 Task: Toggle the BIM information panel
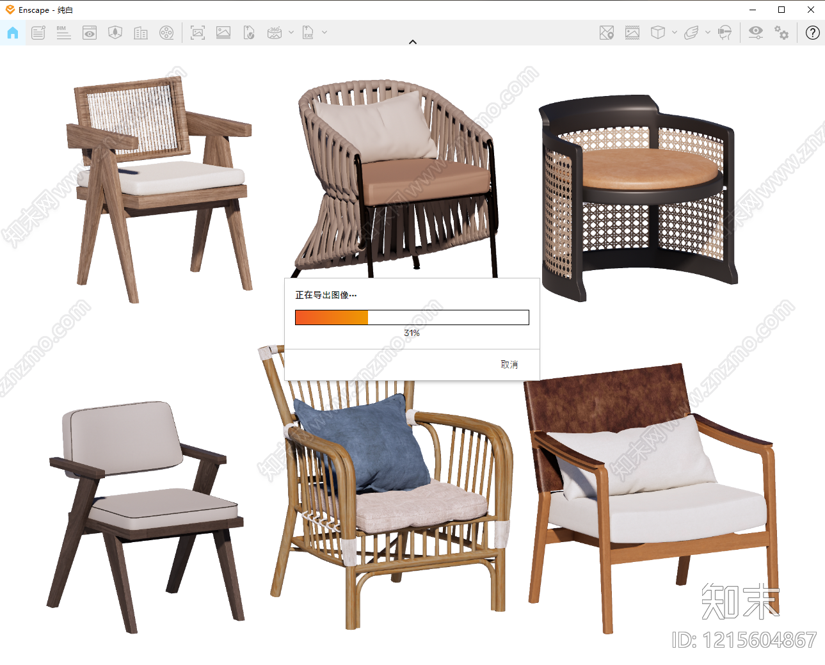pos(63,33)
